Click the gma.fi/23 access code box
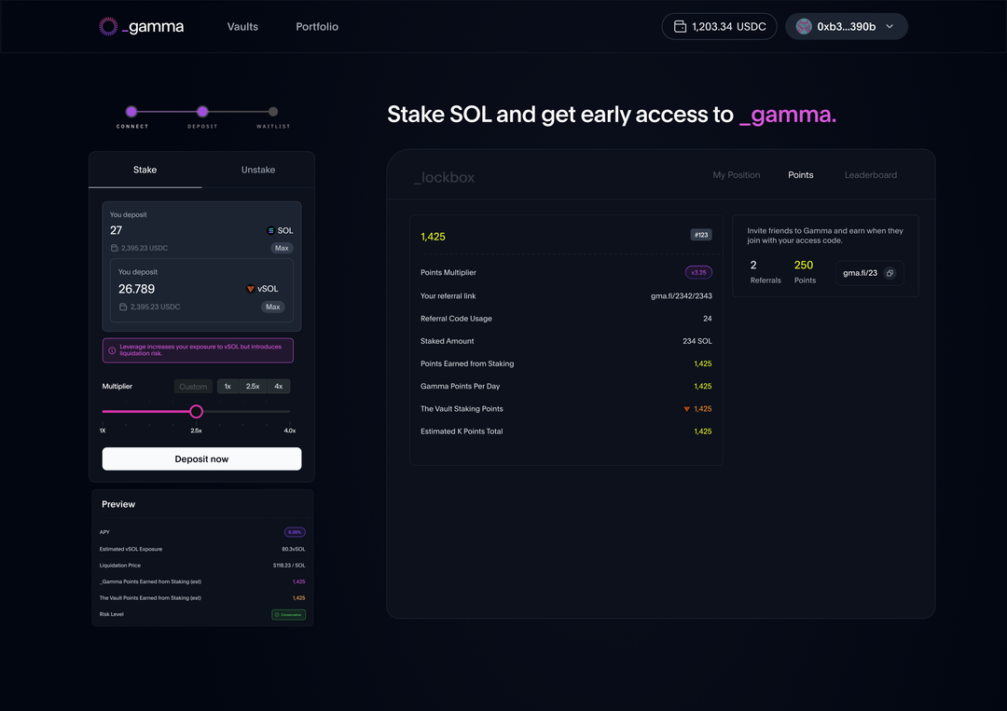Viewport: 1007px width, 711px height. click(x=869, y=273)
